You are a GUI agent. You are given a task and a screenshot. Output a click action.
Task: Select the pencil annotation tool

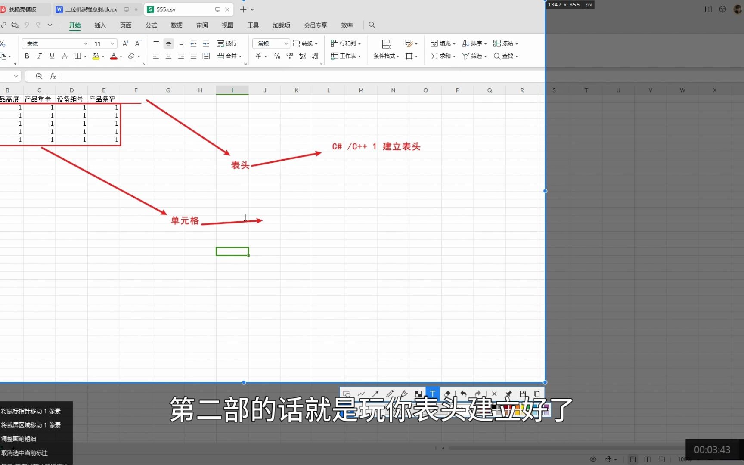[x=390, y=394]
